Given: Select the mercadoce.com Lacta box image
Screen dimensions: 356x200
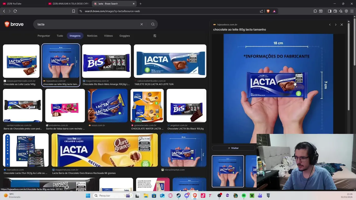Looking at the screenshot, I should point(26,150).
